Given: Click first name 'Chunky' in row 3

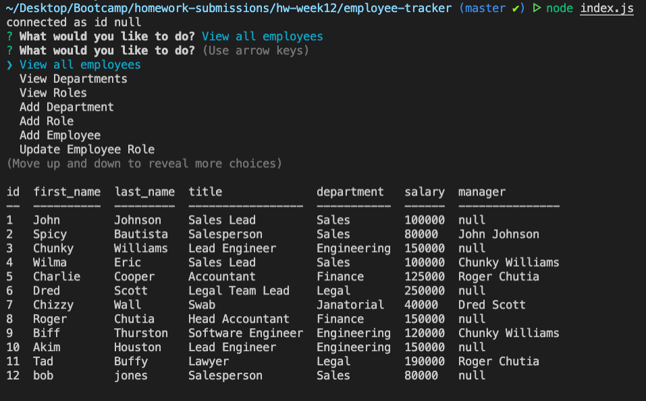Looking at the screenshot, I should click(53, 249).
